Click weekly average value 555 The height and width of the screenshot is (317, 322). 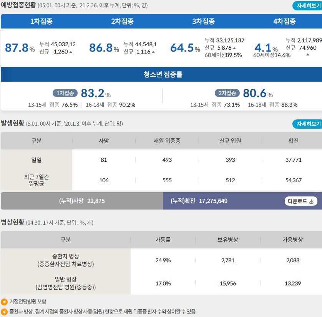(167, 180)
